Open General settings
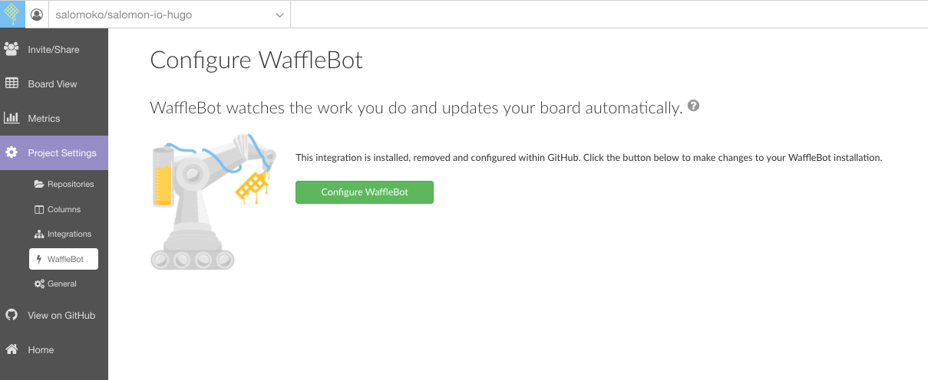This screenshot has height=380, width=928. [61, 283]
